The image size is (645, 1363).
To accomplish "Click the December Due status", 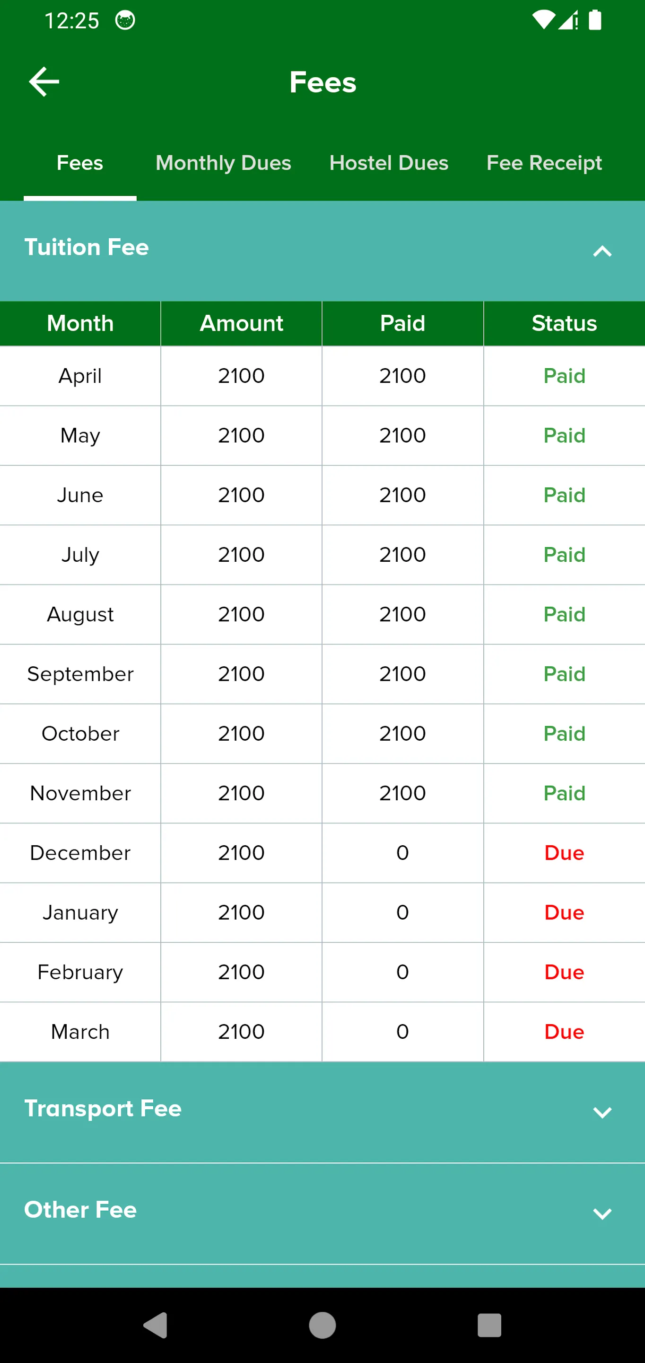I will (x=564, y=853).
